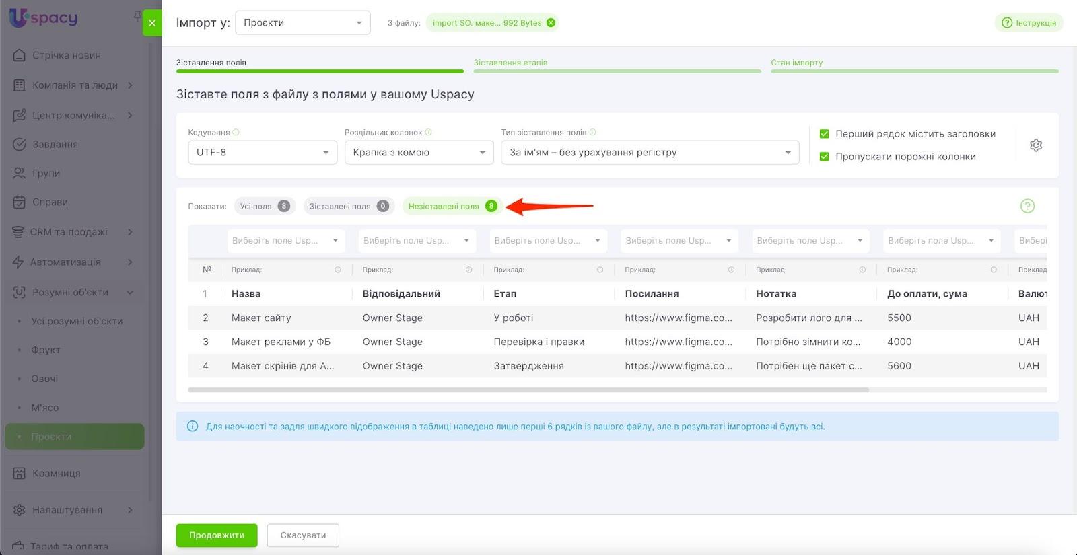Click the green help question mark icon
Screen dimensions: 1077x555
(x=1027, y=206)
